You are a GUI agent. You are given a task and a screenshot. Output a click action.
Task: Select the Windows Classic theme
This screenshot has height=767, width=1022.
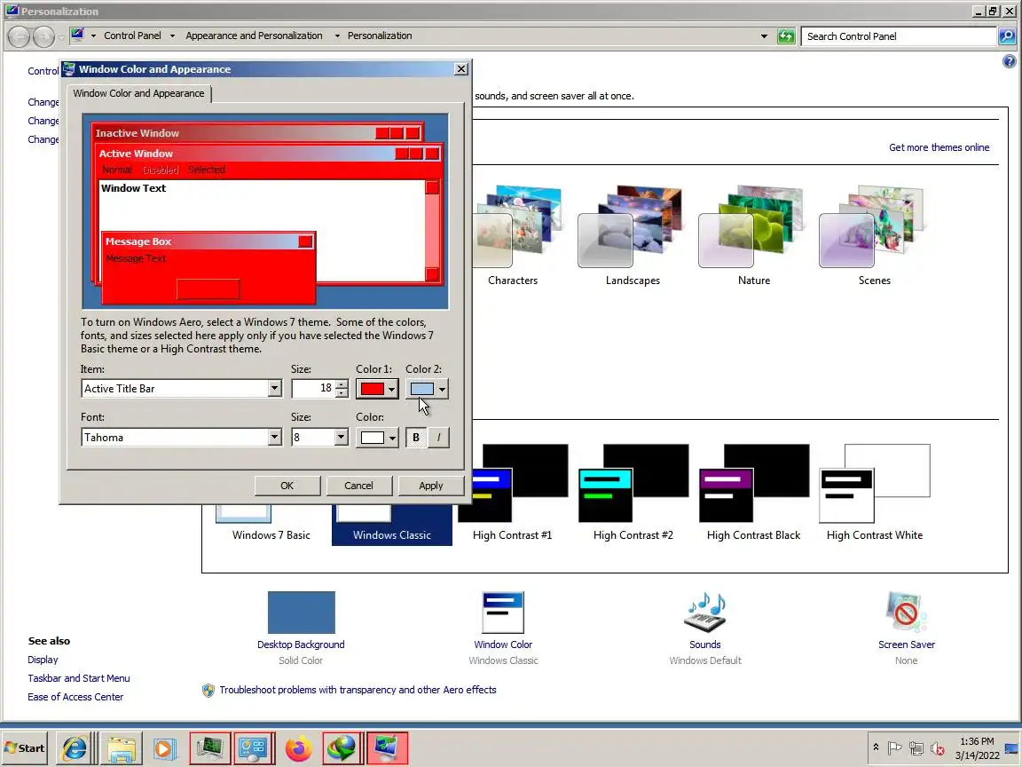(392, 525)
